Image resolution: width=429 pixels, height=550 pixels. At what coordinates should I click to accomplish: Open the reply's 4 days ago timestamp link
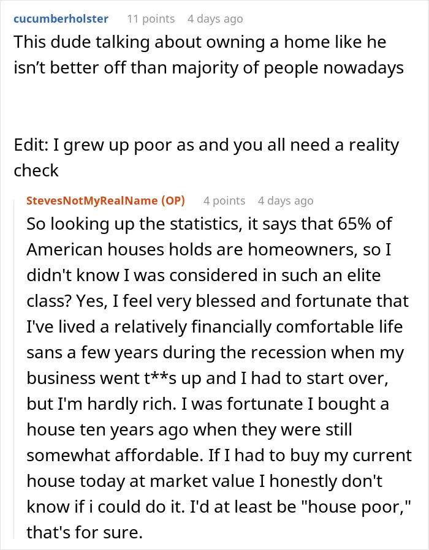pyautogui.click(x=286, y=200)
